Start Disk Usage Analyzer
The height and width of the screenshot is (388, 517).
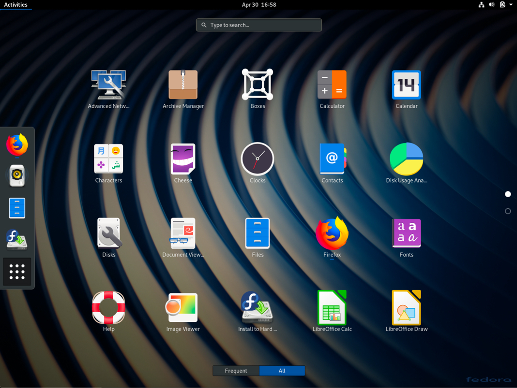[x=407, y=158]
